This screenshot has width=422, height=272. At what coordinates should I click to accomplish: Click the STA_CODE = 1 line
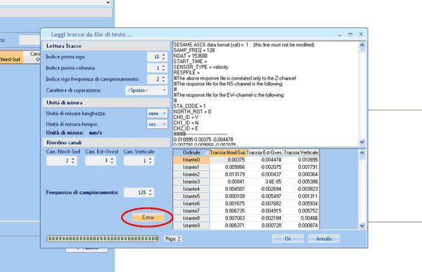(190, 106)
